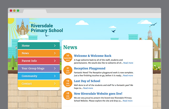Click the 10 September 2016 date badge
Viewport: 169px width, 109px height.
coord(68,58)
